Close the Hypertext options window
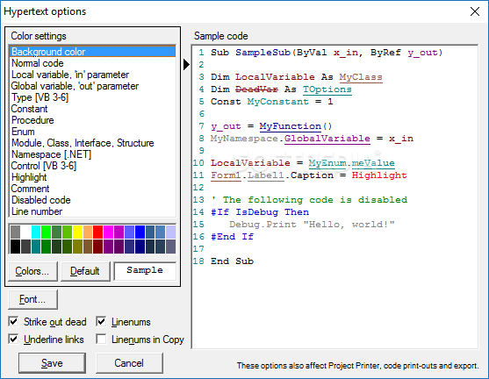This screenshot has height=379, width=489. pos(475,11)
